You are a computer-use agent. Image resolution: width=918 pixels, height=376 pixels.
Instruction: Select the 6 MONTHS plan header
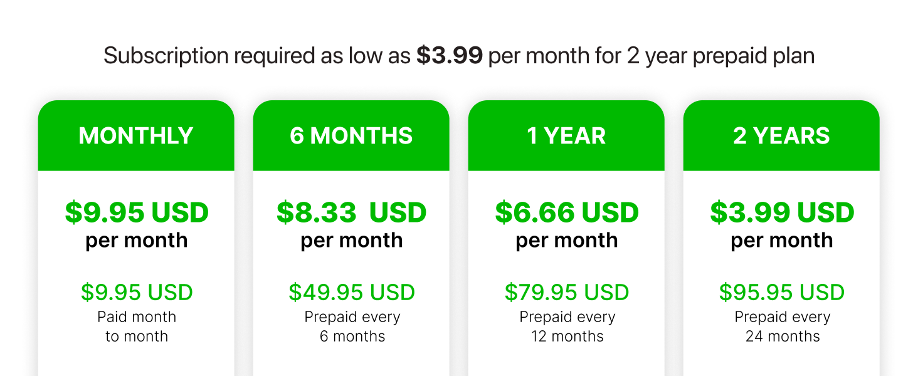click(351, 136)
